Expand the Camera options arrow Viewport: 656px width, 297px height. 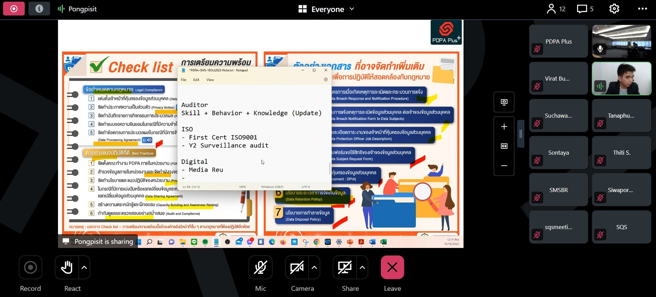click(x=314, y=268)
